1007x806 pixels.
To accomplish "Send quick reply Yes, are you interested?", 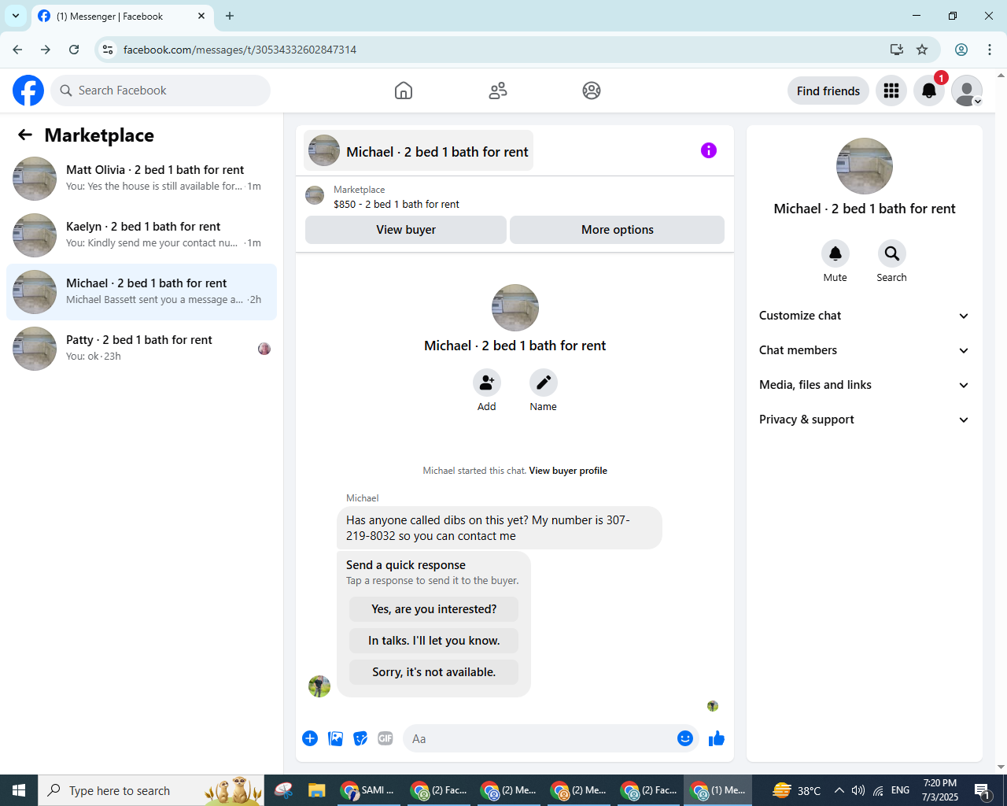I will pos(434,609).
